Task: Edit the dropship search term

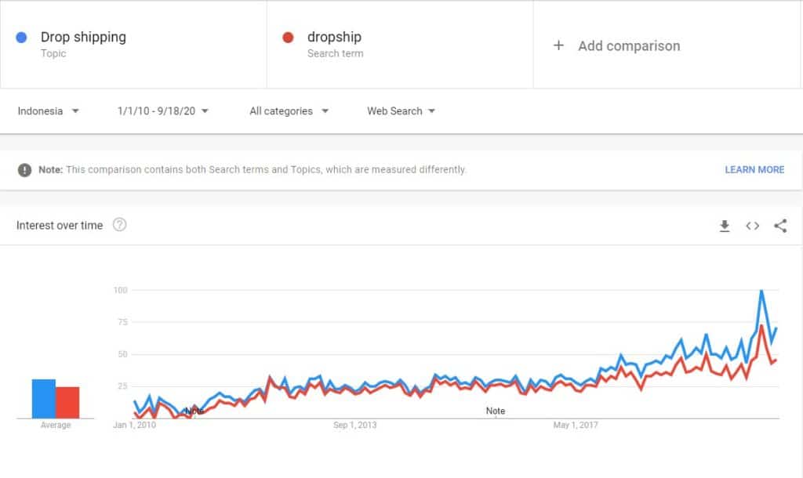Action: [x=334, y=37]
